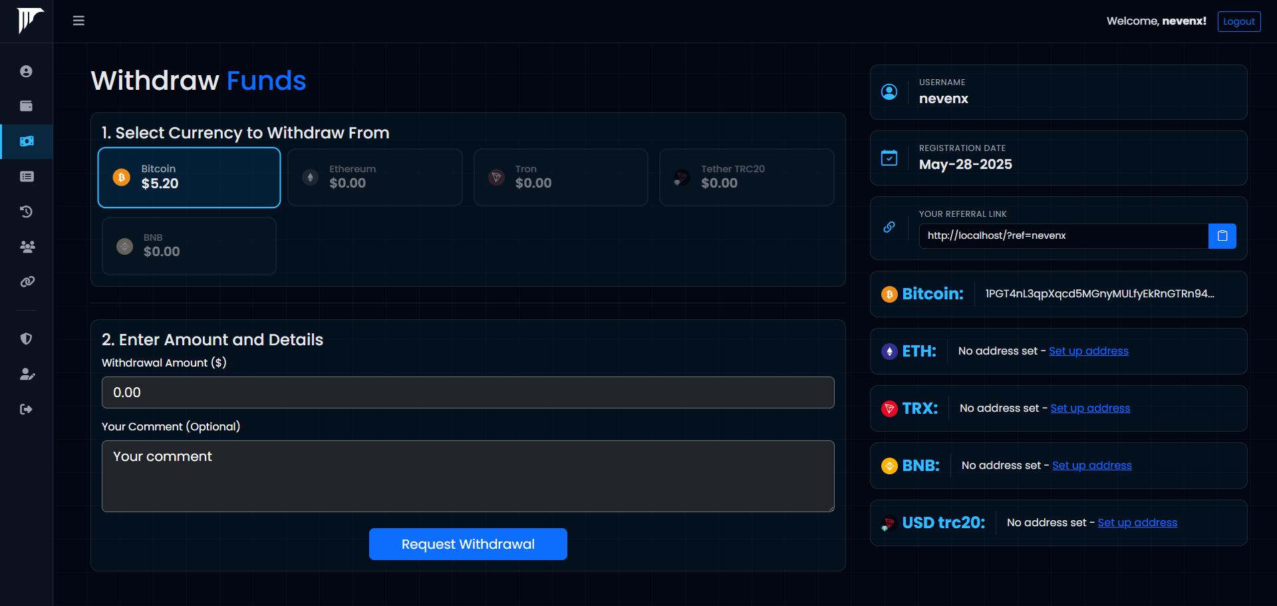Image resolution: width=1277 pixels, height=606 pixels.
Task: Open the security shield sidebar icon
Action: tap(26, 339)
